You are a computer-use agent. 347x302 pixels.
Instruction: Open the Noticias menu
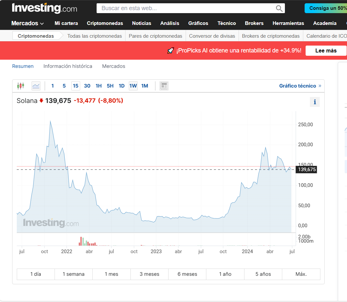click(142, 23)
